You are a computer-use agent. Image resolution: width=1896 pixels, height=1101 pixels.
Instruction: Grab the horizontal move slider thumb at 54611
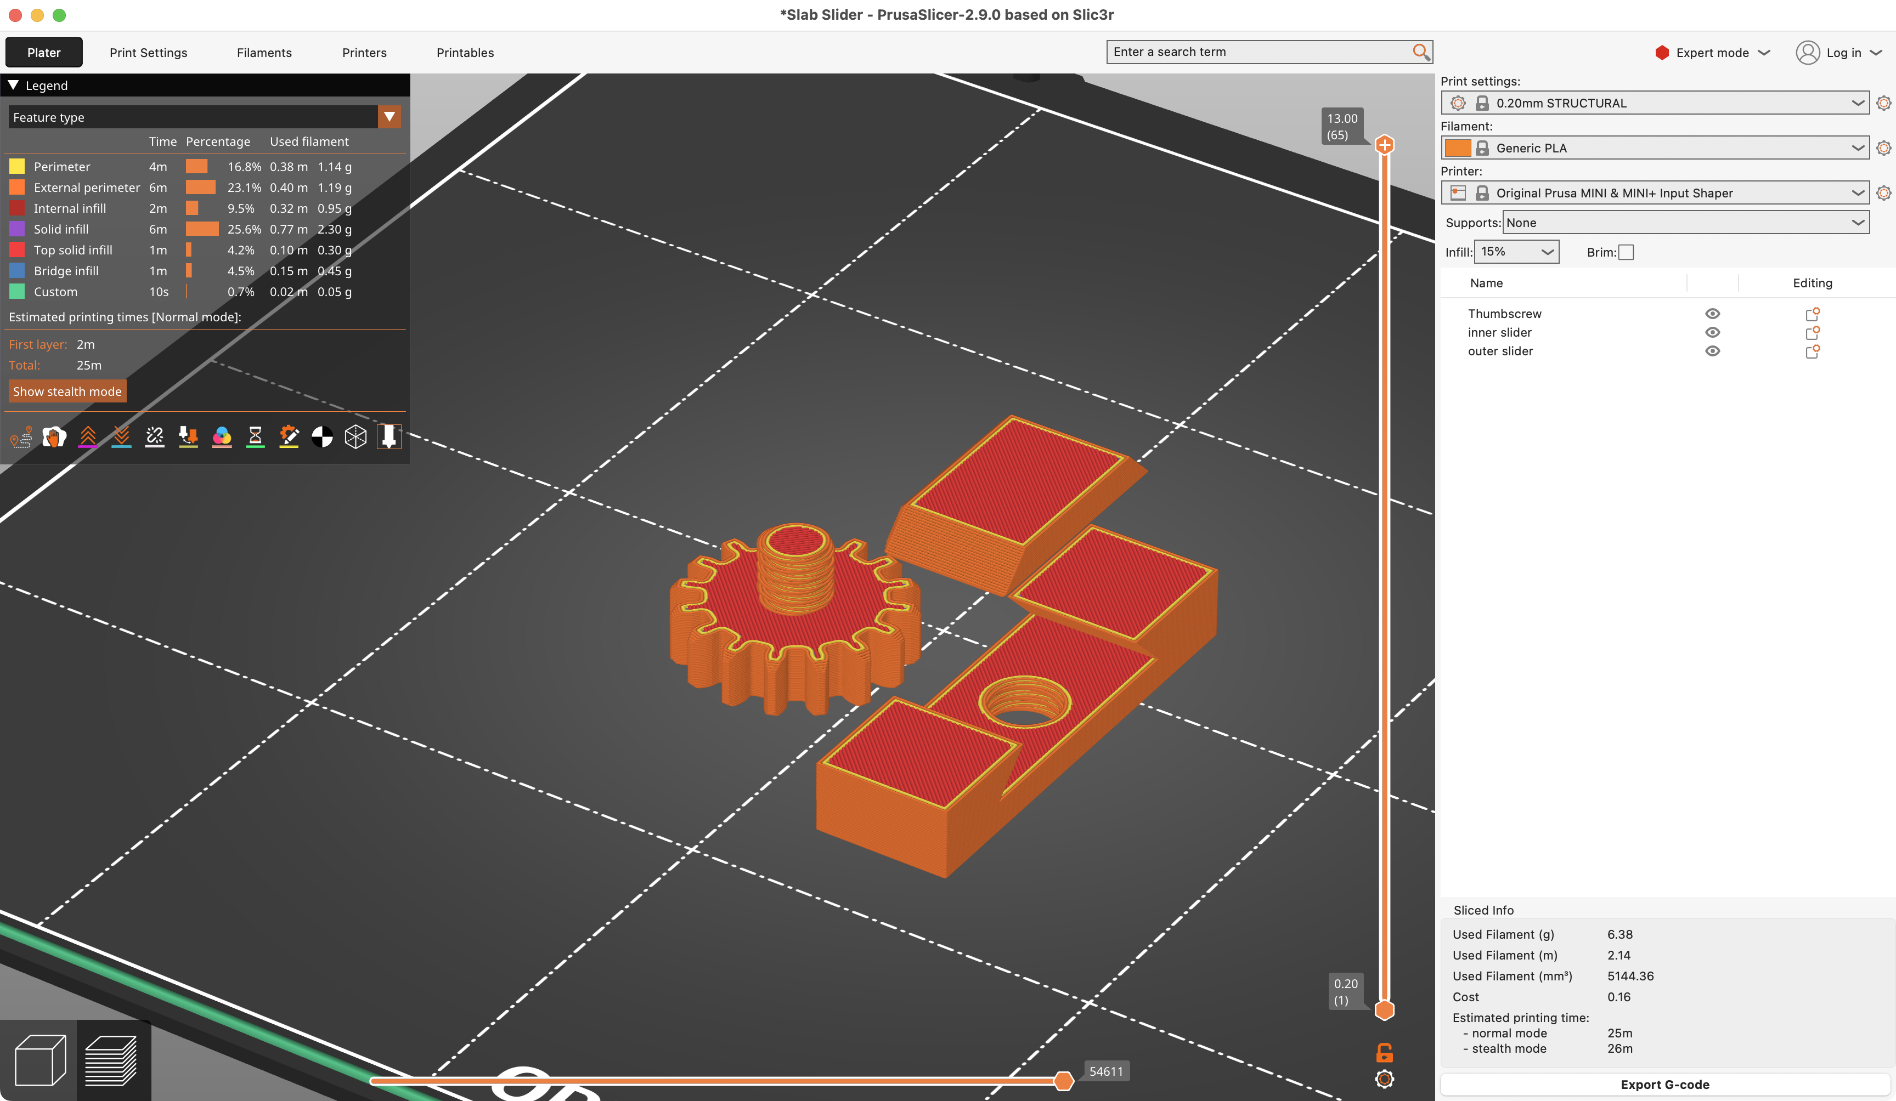pyautogui.click(x=1063, y=1081)
